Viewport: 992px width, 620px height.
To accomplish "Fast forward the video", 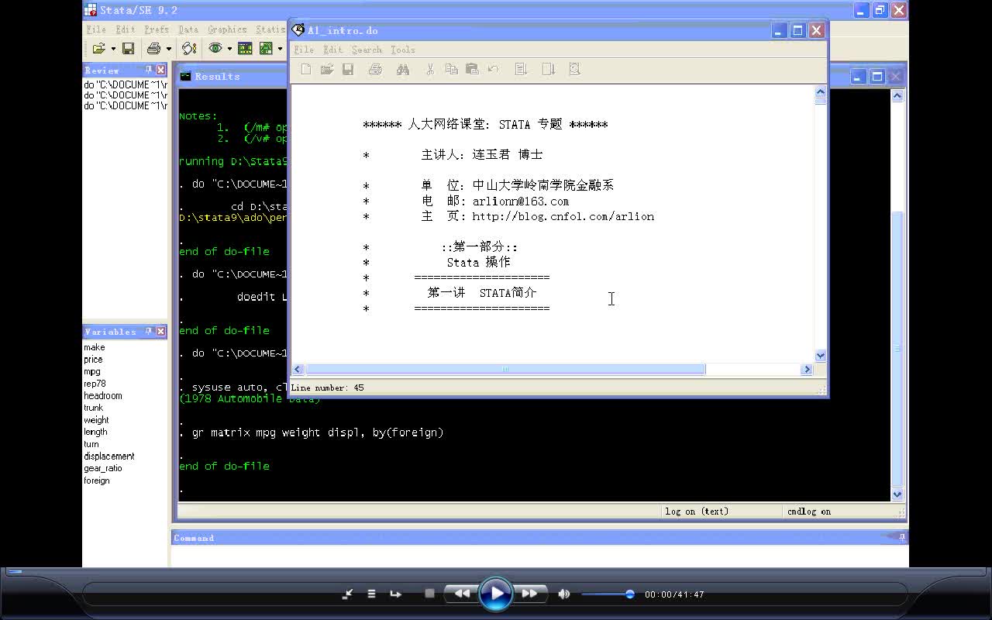I will (530, 594).
